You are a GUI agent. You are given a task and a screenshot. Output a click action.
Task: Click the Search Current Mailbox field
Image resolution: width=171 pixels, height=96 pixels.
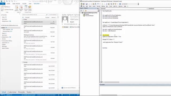(34, 15)
